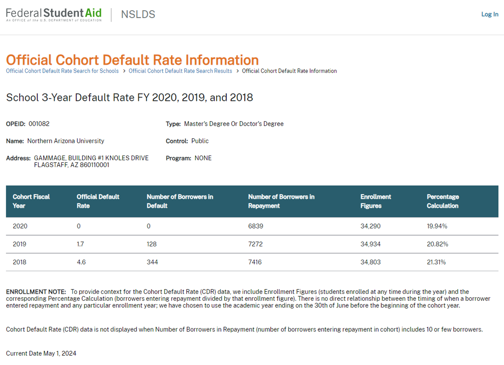Screen dimensions: 504x365
Task: Click the Official Default Rate column header
Action: point(98,201)
